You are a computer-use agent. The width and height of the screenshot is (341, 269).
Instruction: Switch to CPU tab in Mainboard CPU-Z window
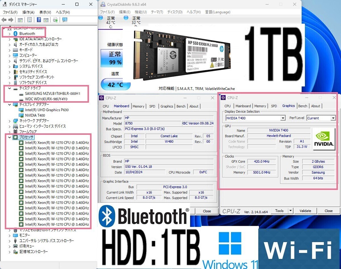106,106
